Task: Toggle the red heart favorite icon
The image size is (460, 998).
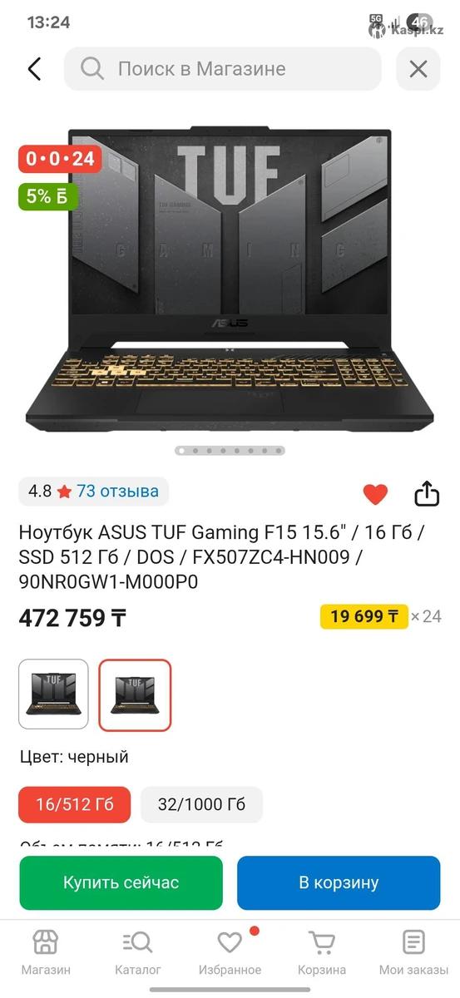Action: [x=376, y=494]
